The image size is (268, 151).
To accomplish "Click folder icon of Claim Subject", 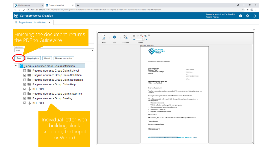I will [29, 71].
